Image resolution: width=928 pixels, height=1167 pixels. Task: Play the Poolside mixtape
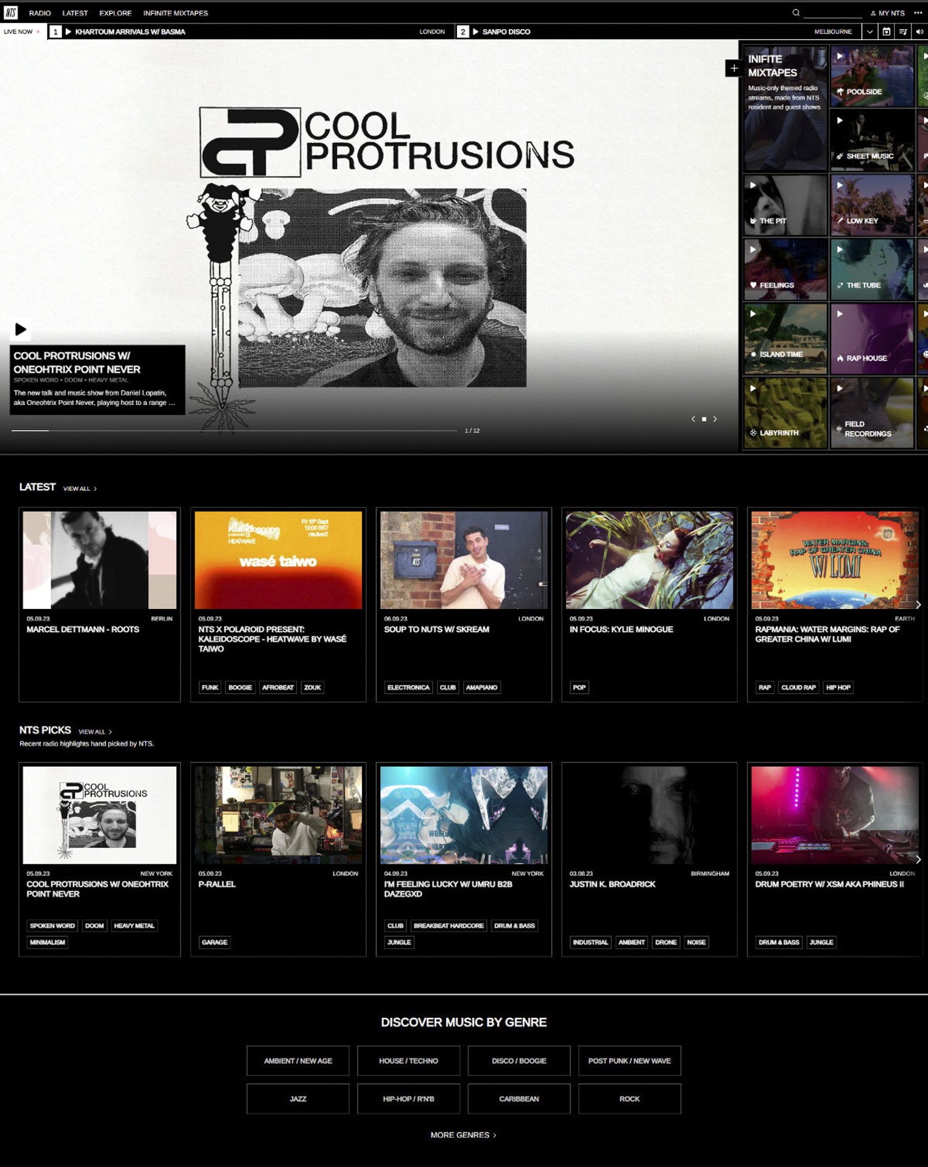(x=840, y=56)
